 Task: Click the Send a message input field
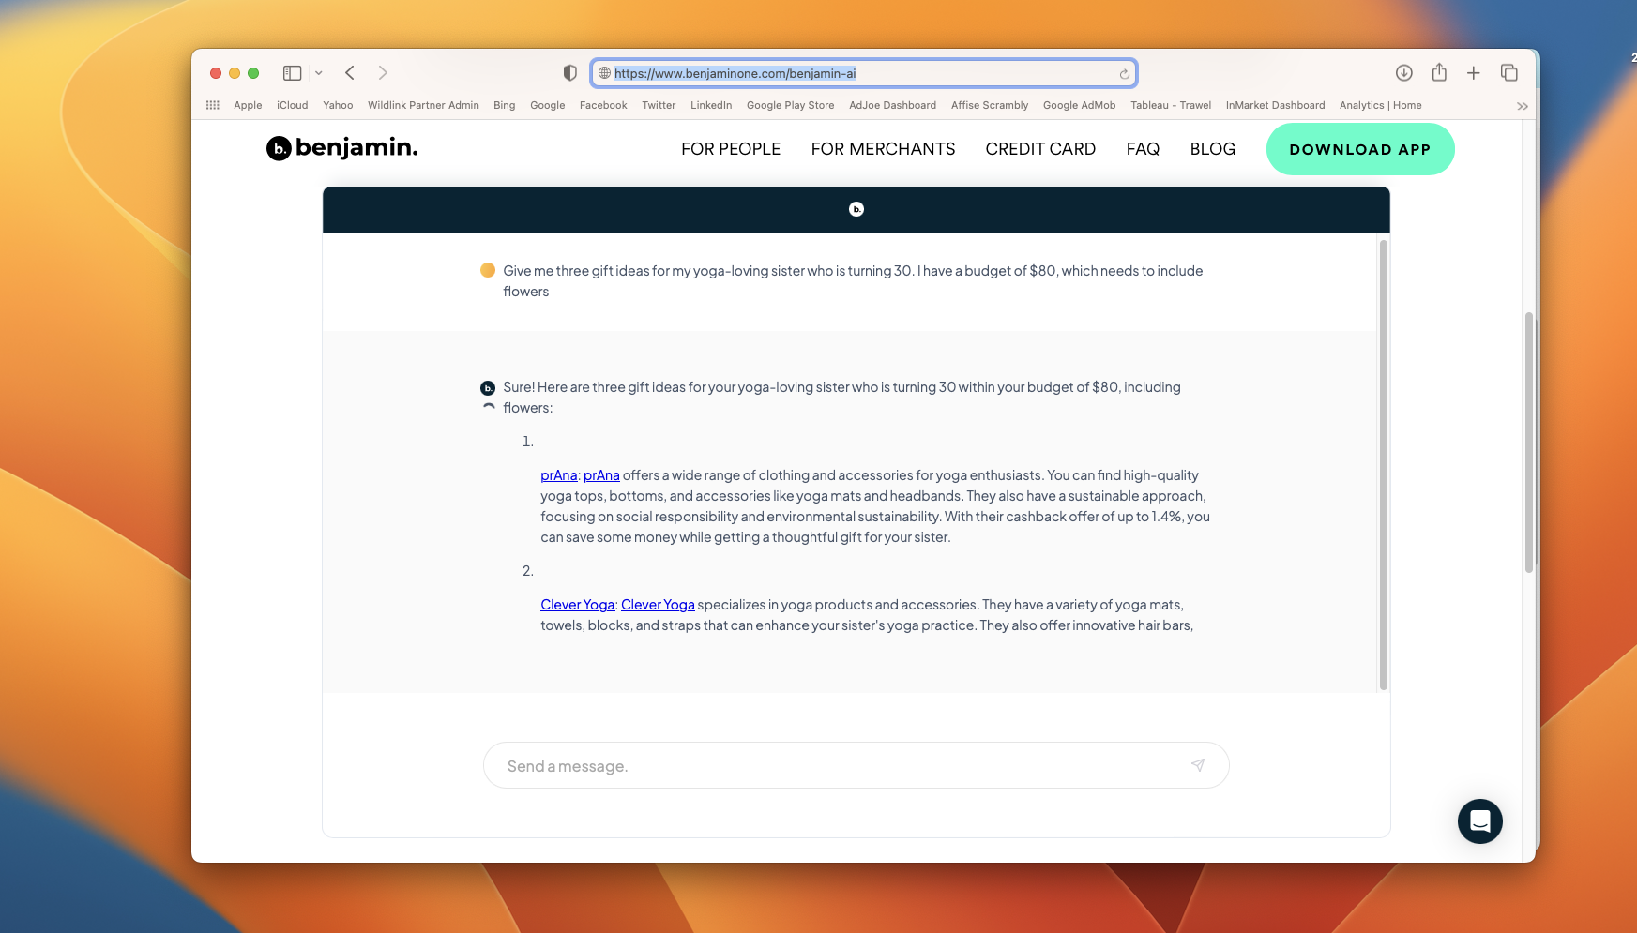point(856,766)
